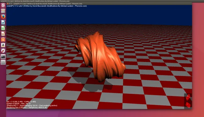Open System Settings gear and wrench icon
Screen dimensions: 204x117
(3, 51)
